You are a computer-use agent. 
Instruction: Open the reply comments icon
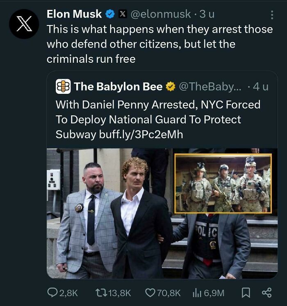(52, 292)
